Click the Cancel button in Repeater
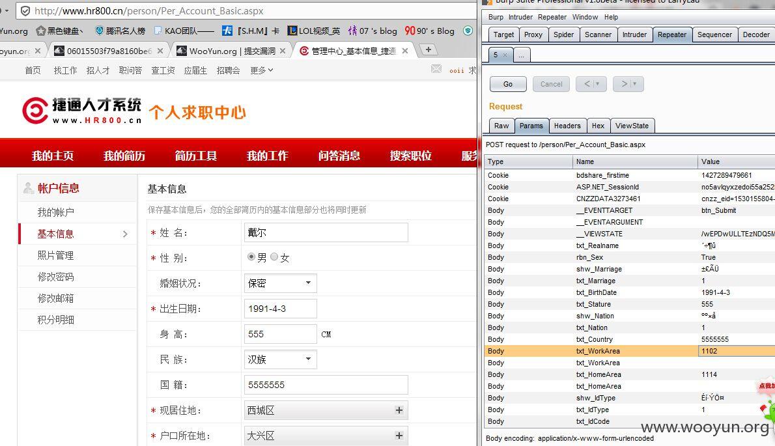Viewport: 775px width, 446px height. [551, 84]
